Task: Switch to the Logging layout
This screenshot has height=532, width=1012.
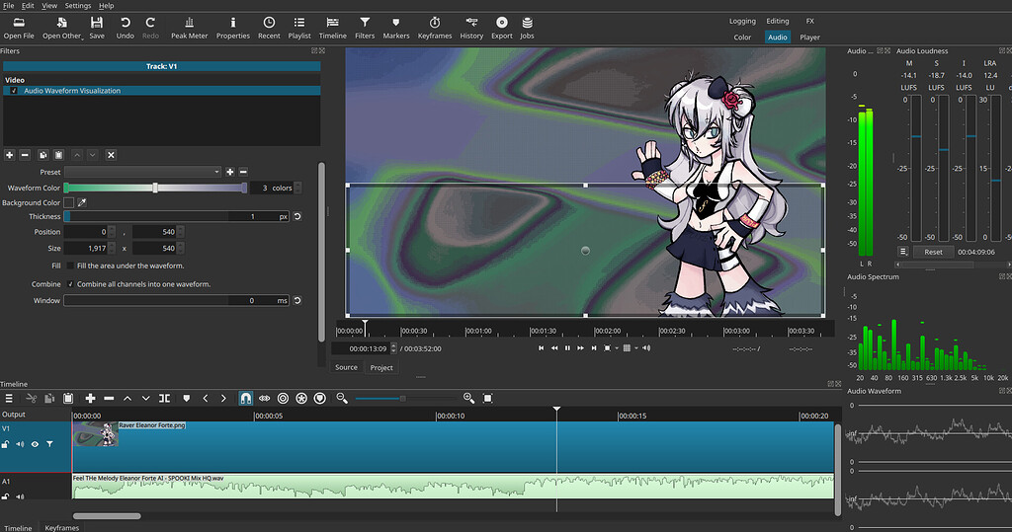Action: 742,22
